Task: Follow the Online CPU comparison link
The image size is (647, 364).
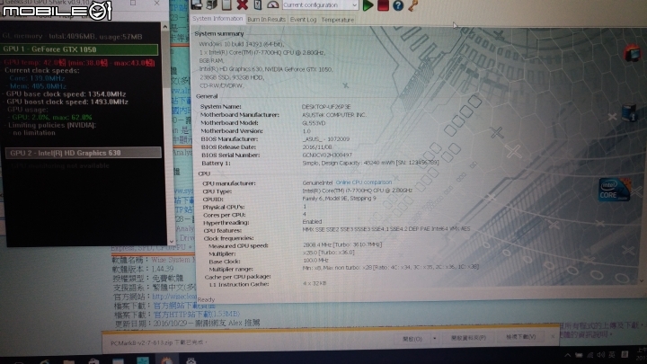Action: 364,182
